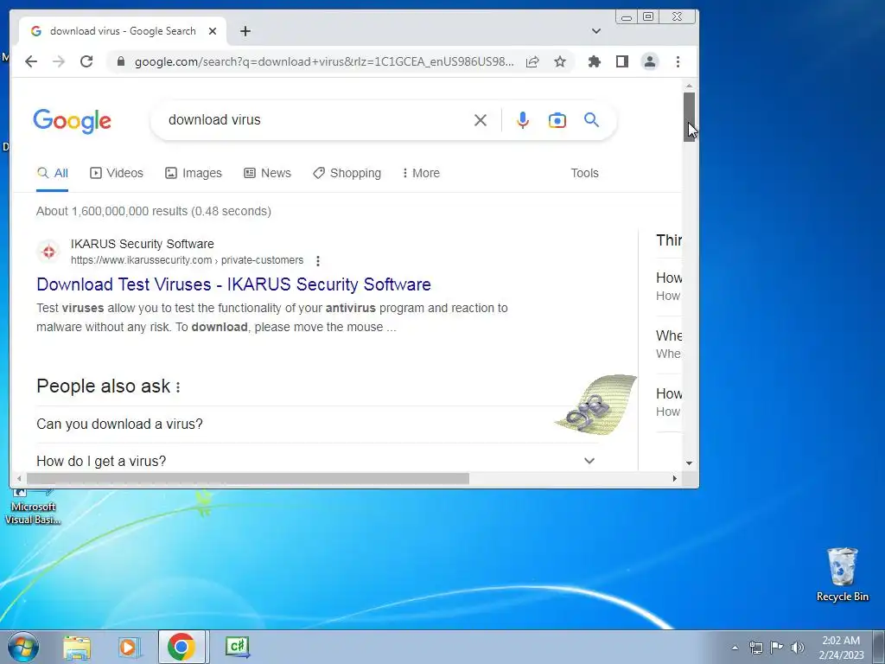This screenshot has width=885, height=664.
Task: Close the download virus search tab
Action: tap(213, 31)
